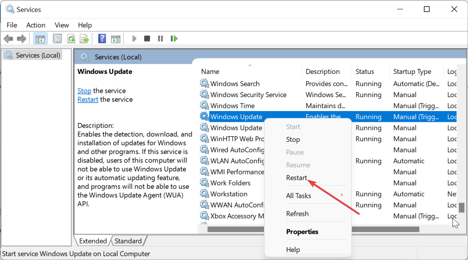Switch to the Extended tab
The width and height of the screenshot is (468, 260).
tap(93, 241)
